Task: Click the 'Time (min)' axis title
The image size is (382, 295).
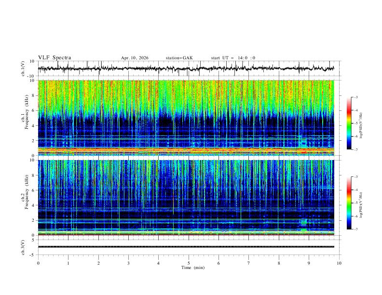Action: (x=193, y=268)
